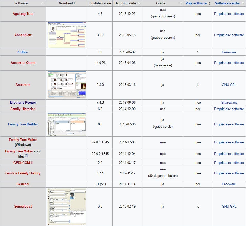The width and height of the screenshot is (246, 226).
Task: Select the (basisversie) text
Action: click(163, 65)
